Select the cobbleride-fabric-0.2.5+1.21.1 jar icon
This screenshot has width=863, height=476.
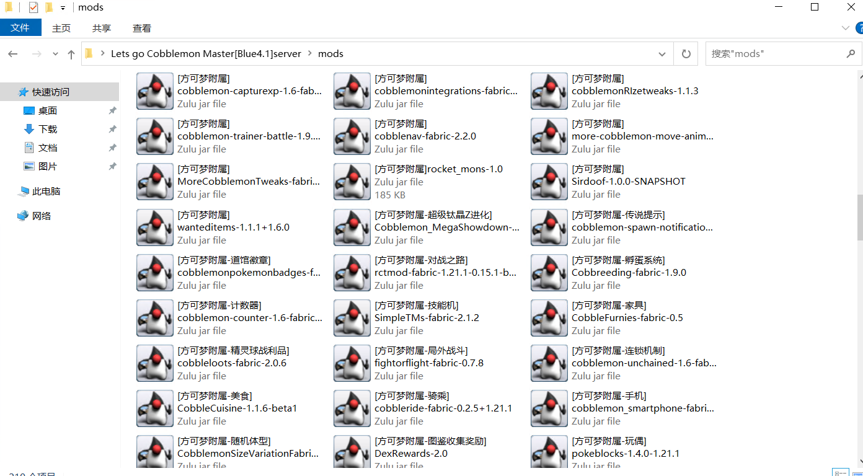pyautogui.click(x=352, y=408)
